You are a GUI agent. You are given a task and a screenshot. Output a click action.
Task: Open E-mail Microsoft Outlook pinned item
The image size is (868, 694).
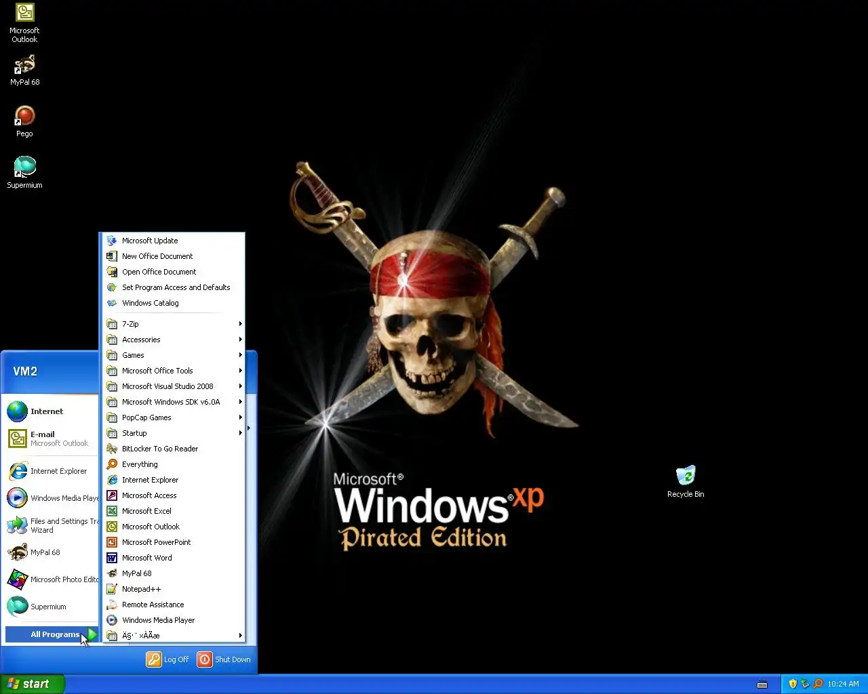point(52,438)
